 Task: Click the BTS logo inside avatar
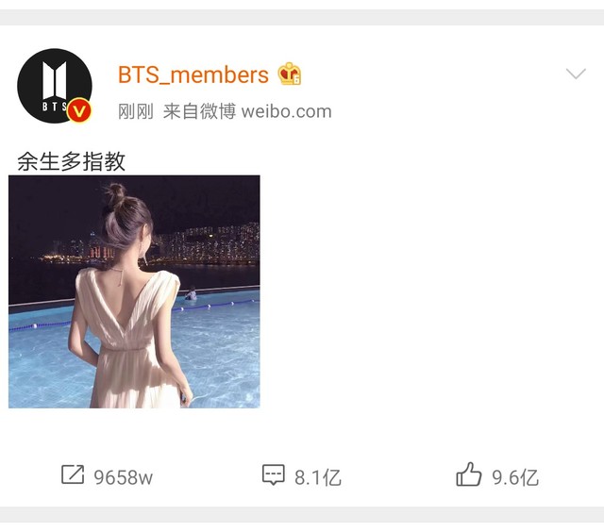coord(55,86)
